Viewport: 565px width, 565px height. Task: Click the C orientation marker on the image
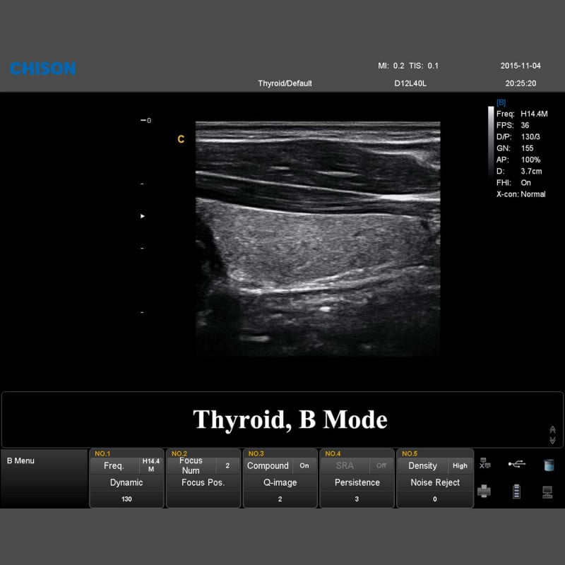point(179,139)
